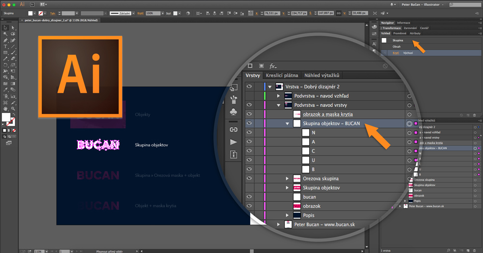
Task: Open the fx effects menu in magnified panel
Action: (x=273, y=66)
